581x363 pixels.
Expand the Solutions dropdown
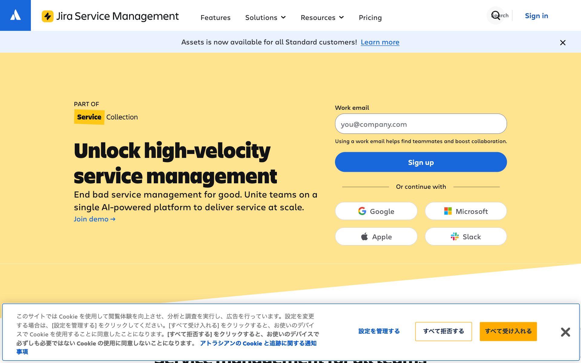(265, 18)
